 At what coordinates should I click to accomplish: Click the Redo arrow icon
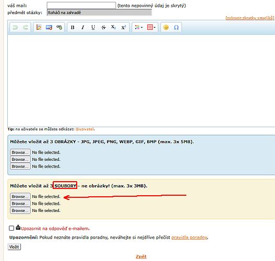pyautogui.click(x=26, y=27)
